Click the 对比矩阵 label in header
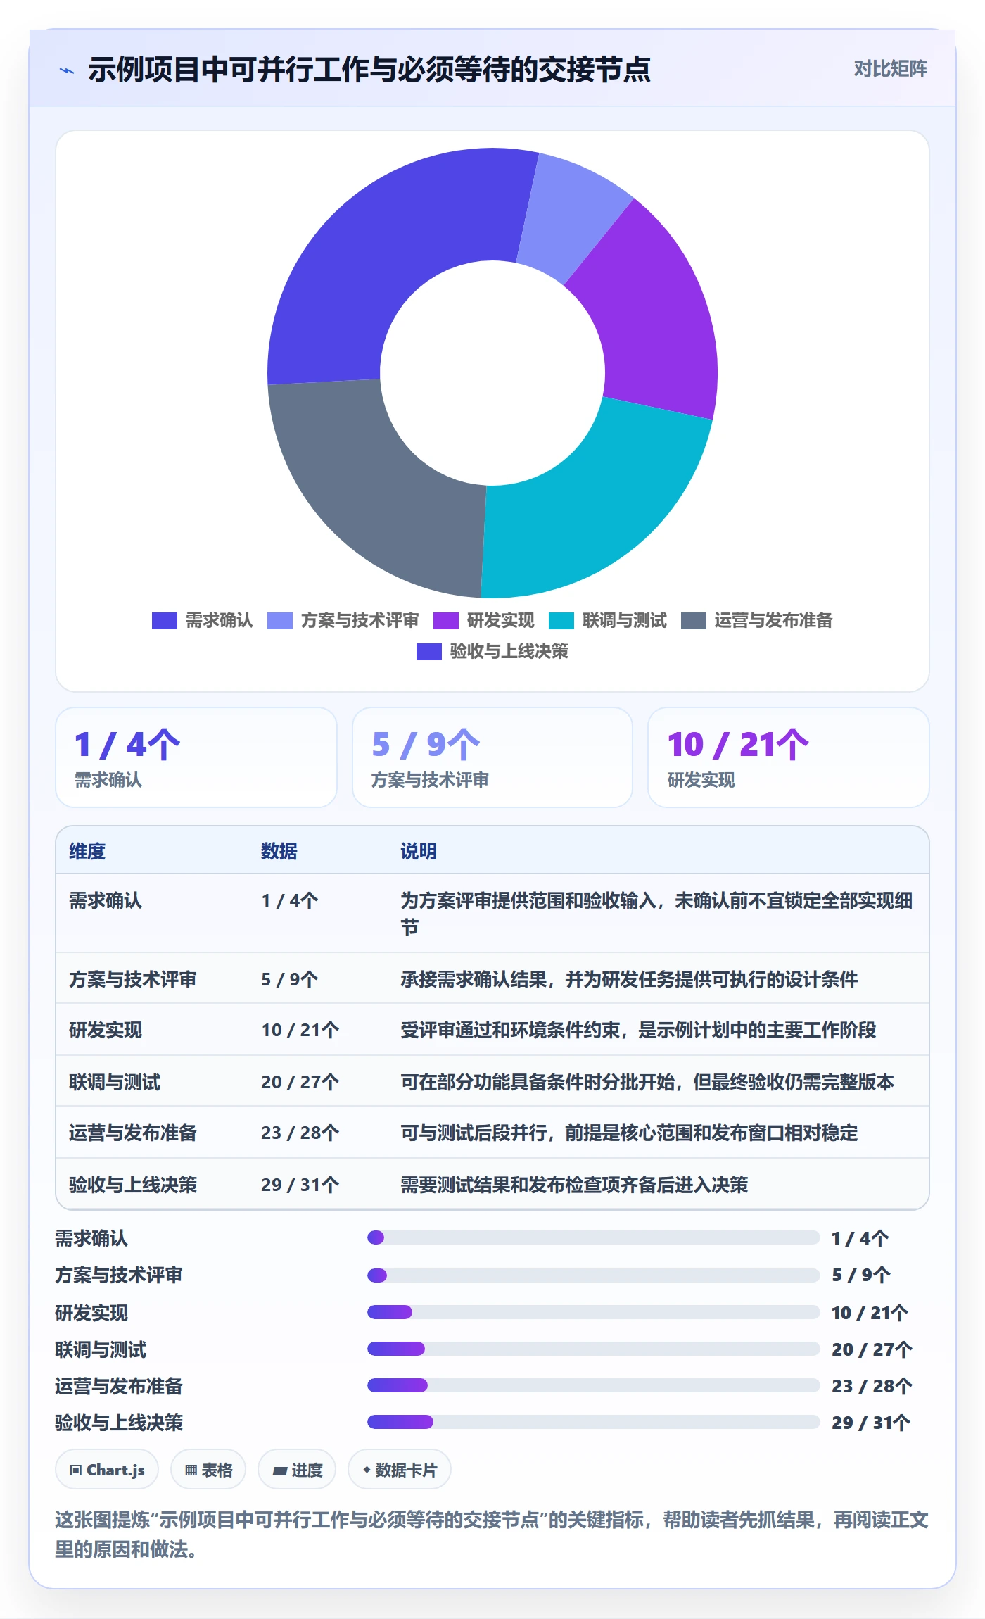This screenshot has width=985, height=1619. click(890, 68)
